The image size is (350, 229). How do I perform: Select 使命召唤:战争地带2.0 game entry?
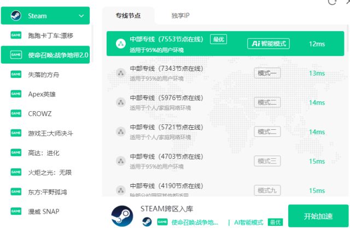[x=45, y=55]
